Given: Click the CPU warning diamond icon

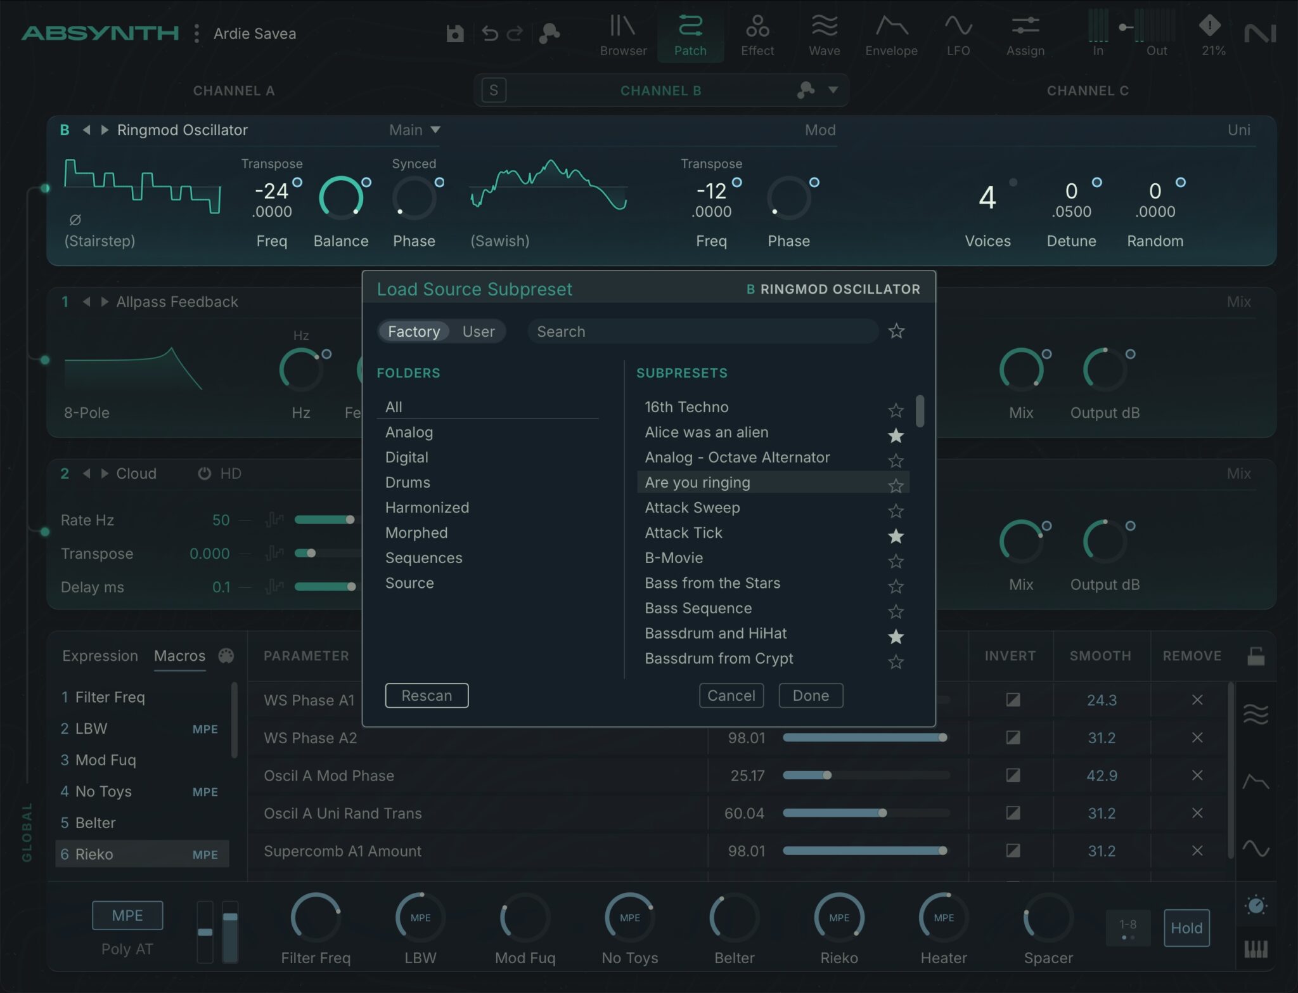Looking at the screenshot, I should coord(1210,25).
